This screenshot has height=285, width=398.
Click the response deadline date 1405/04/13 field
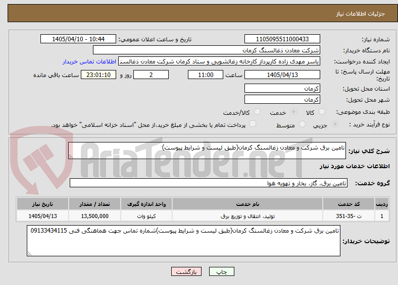coord(282,75)
